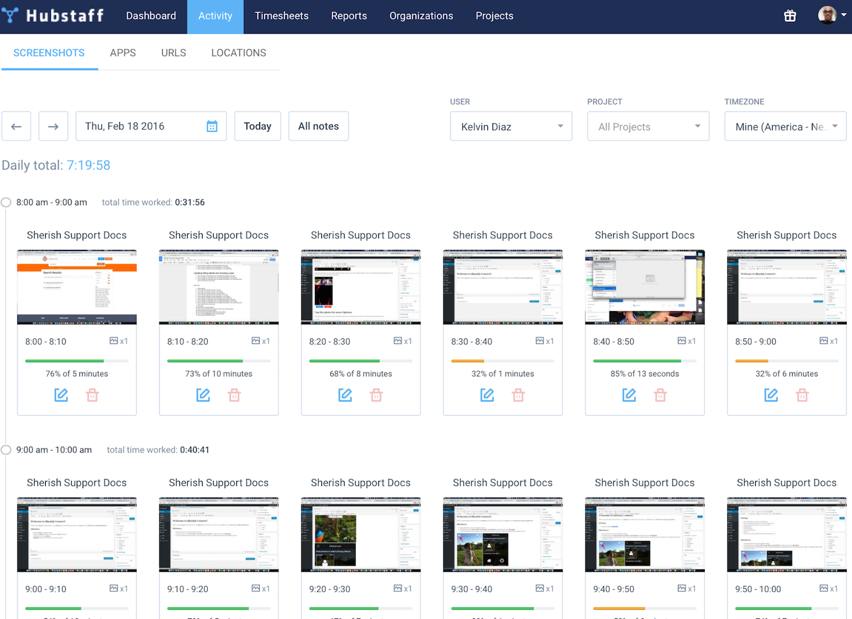Click the 32% of 1 minutes activity bar
The width and height of the screenshot is (852, 619).
pyautogui.click(x=503, y=361)
